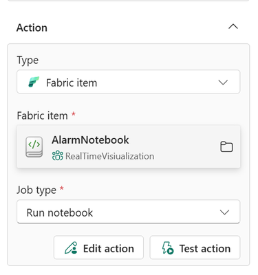Click the Job type dropdown chevron
Screen dimensions: 258x275
pyautogui.click(x=224, y=212)
